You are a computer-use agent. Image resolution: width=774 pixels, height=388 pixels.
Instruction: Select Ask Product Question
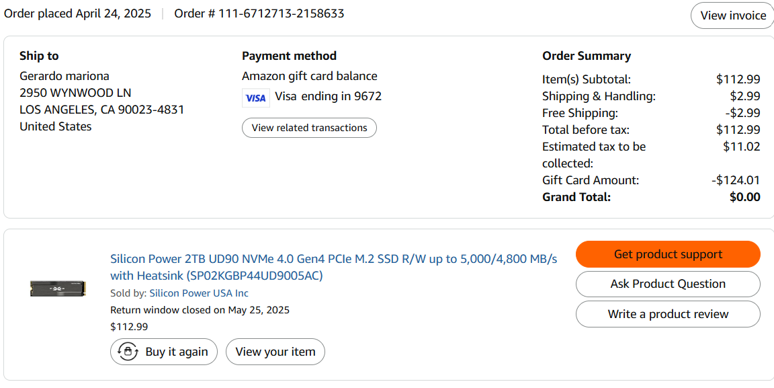coord(668,284)
